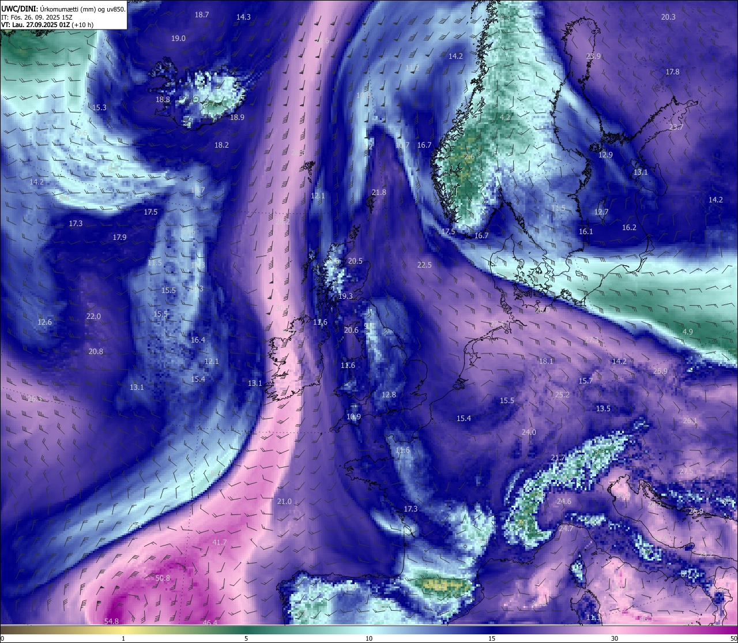738x643 pixels.
Task: Click the 20.3 value at top right
Action: pyautogui.click(x=668, y=17)
